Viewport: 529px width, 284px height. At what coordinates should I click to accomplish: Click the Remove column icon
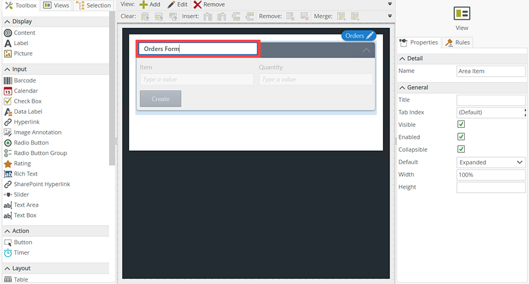(x=290, y=16)
